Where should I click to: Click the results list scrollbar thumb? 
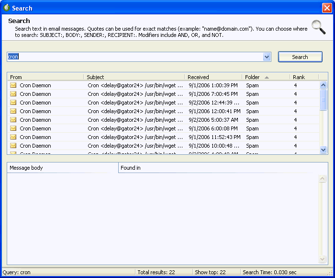pyautogui.click(x=323, y=100)
